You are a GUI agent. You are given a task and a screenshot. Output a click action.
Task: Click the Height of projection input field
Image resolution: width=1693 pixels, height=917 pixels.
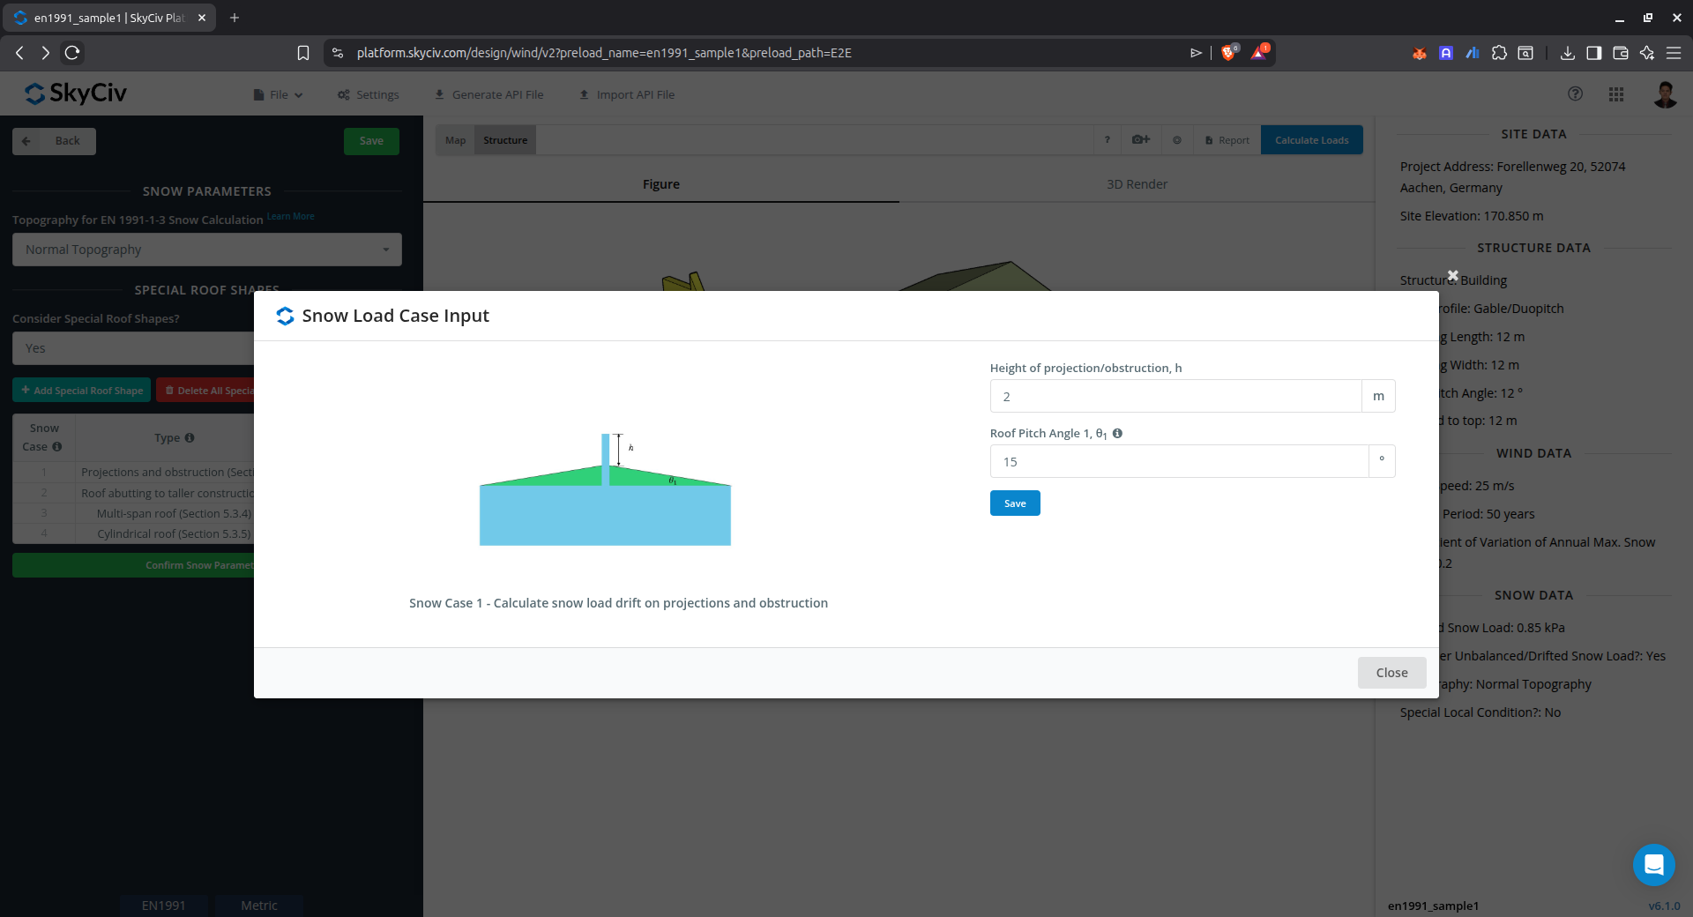pos(1175,397)
